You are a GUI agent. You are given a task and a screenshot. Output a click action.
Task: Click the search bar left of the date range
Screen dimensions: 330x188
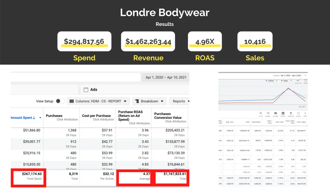(x=76, y=77)
